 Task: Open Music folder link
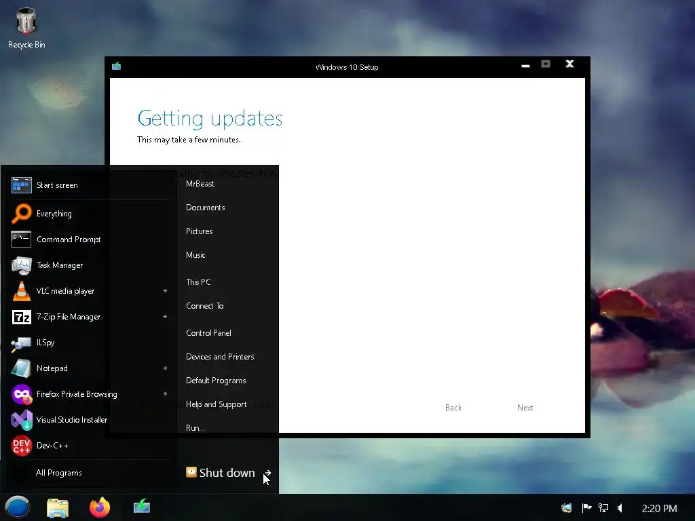(x=195, y=255)
